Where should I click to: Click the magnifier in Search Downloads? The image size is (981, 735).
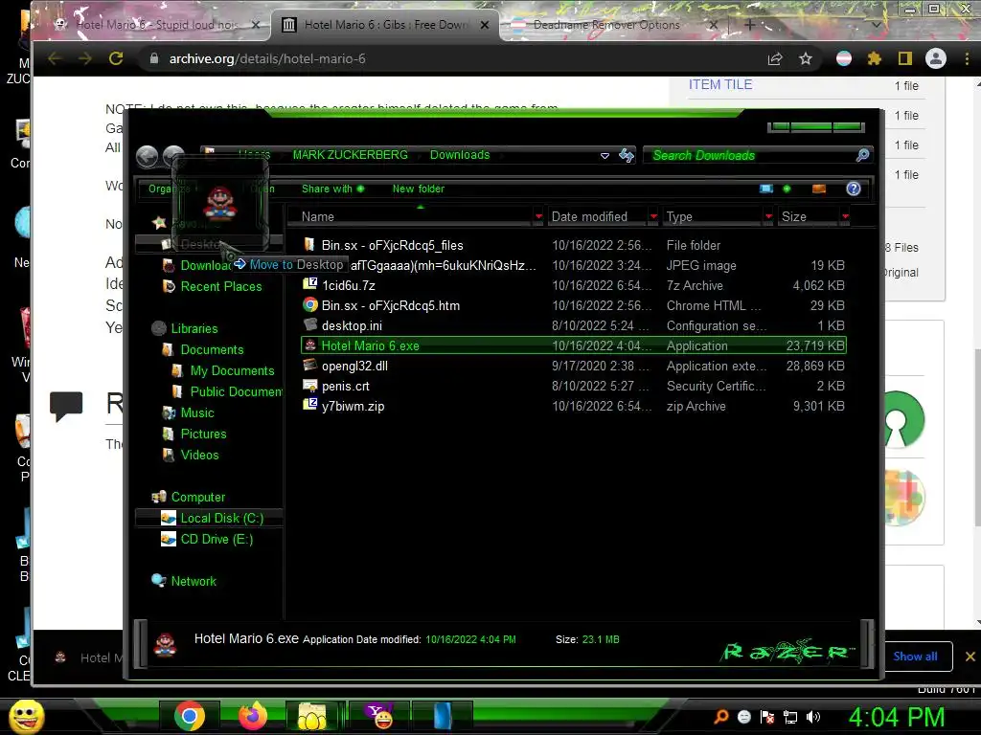[862, 155]
